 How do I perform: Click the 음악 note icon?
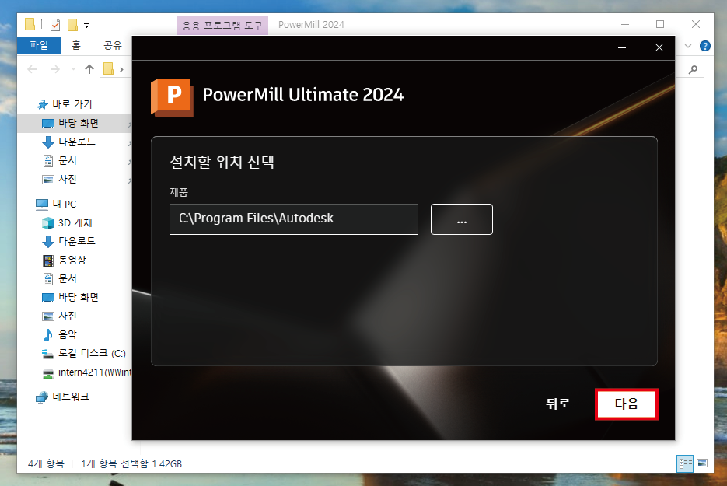47,335
